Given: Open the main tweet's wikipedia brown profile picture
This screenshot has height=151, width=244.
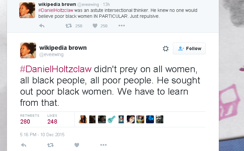Looking at the screenshot, I should pyautogui.click(x=28, y=50).
